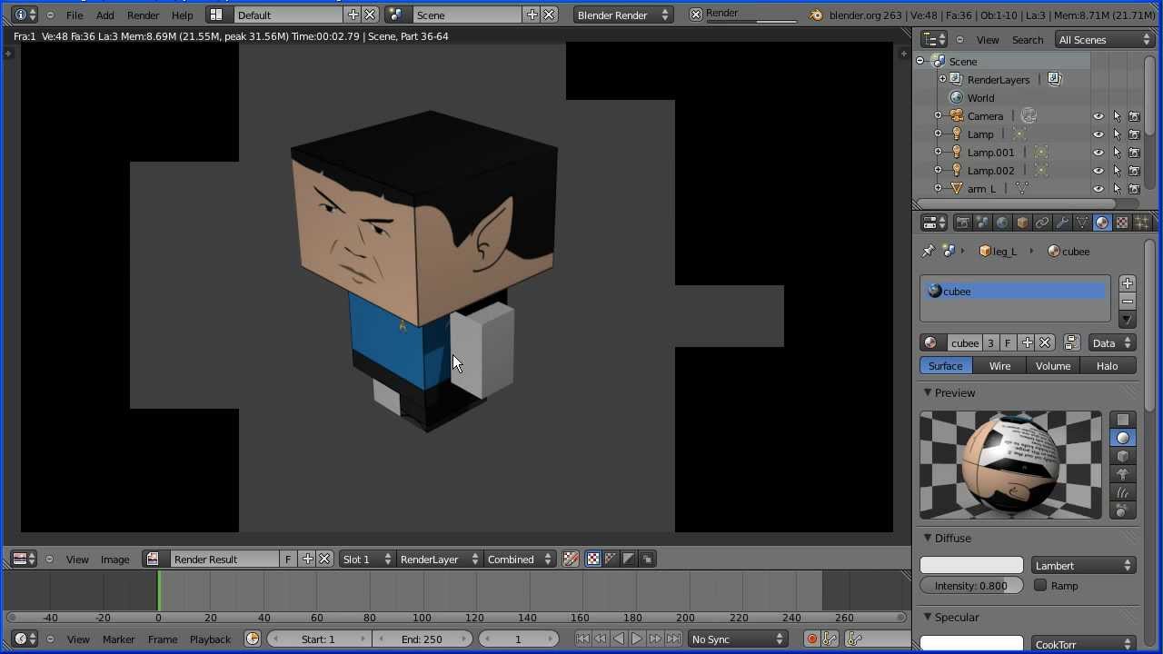Image resolution: width=1163 pixels, height=654 pixels.
Task: Show flat plane material preview
Action: point(1123,420)
